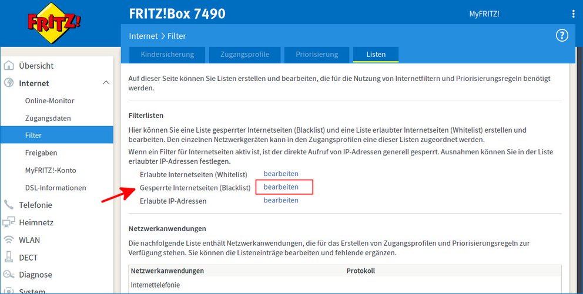Click the Protokoll column header
Screen dimensions: 583x294
(361, 271)
